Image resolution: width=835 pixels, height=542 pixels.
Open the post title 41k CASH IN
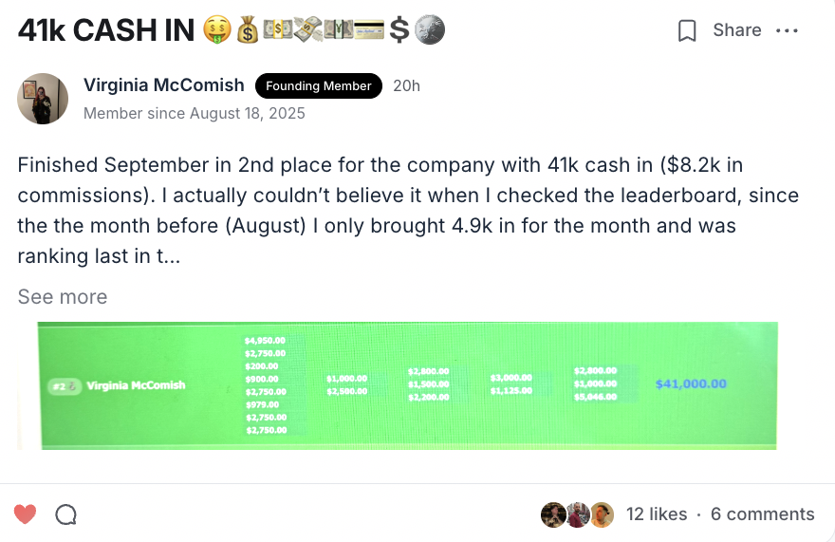[106, 29]
